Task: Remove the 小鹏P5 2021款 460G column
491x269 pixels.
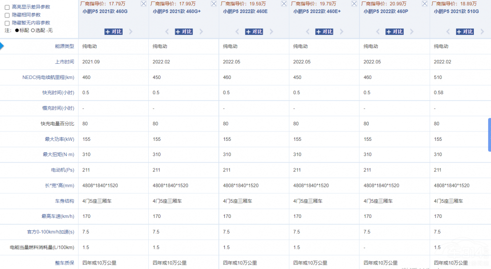Action: pos(143,4)
